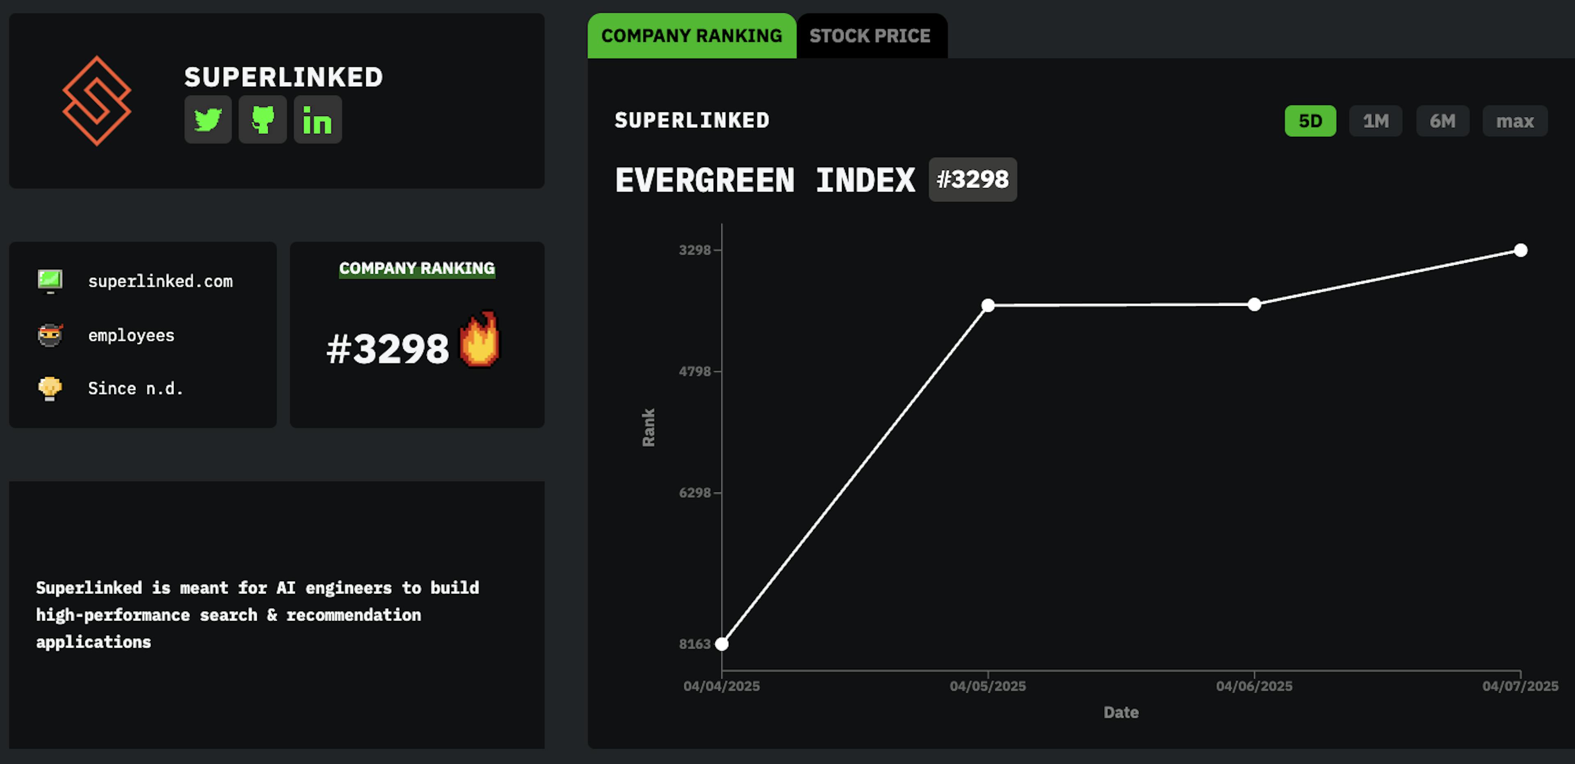This screenshot has width=1575, height=764.
Task: Open Superlinked LinkedIn icon link
Action: tap(317, 120)
